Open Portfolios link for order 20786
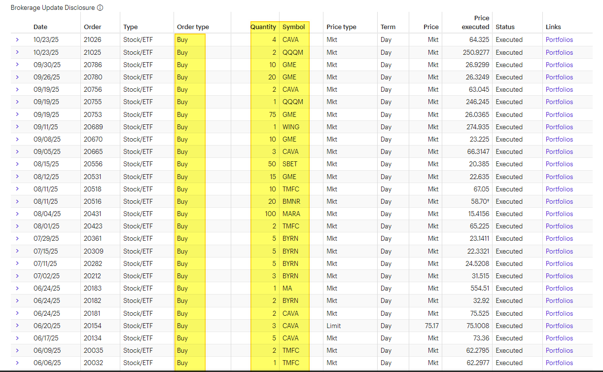The height and width of the screenshot is (372, 603). click(559, 65)
